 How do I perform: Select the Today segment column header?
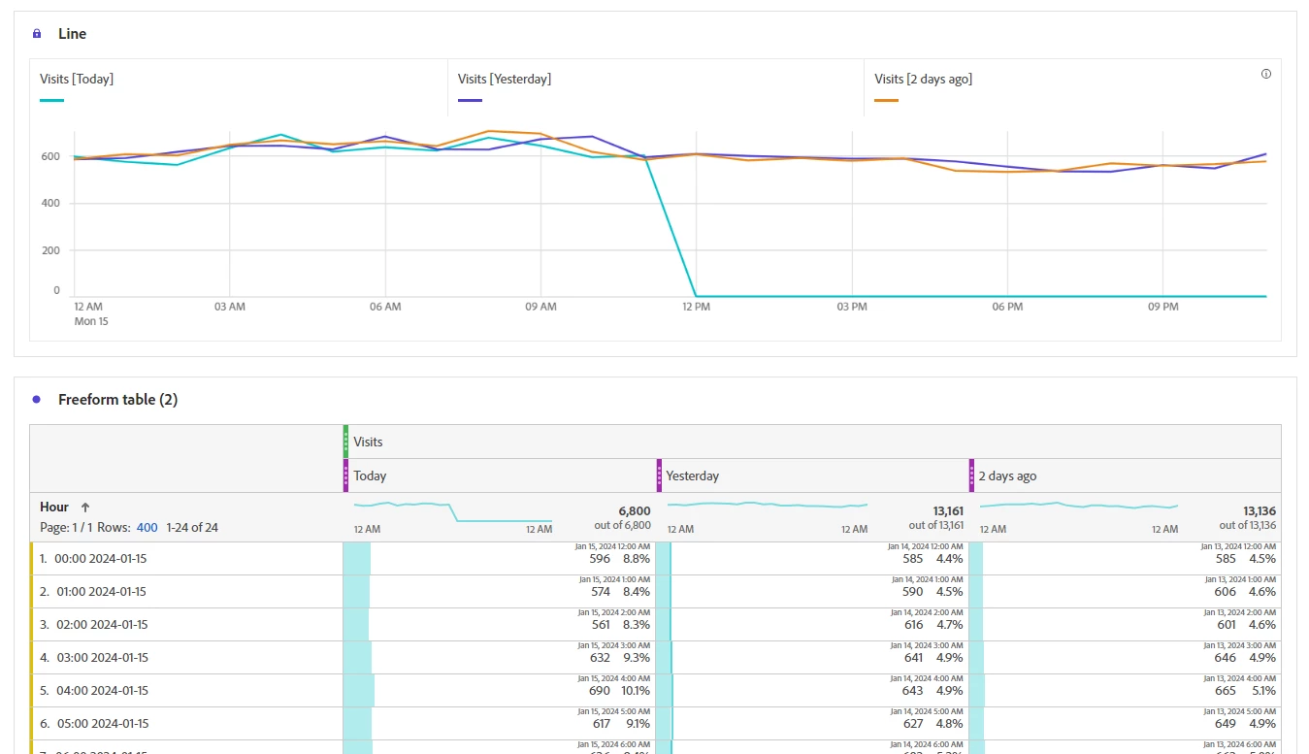tap(499, 475)
